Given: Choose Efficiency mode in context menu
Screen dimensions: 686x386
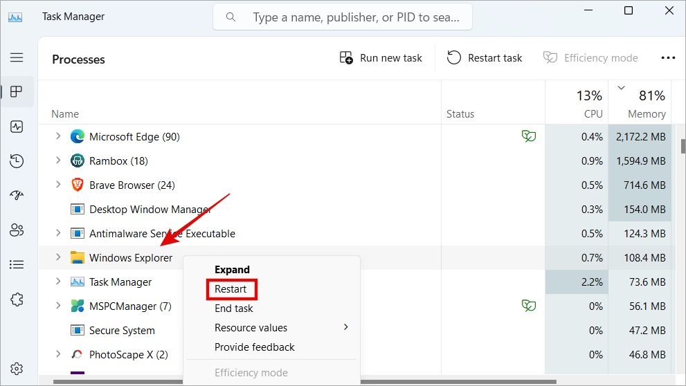Looking at the screenshot, I should (x=251, y=372).
